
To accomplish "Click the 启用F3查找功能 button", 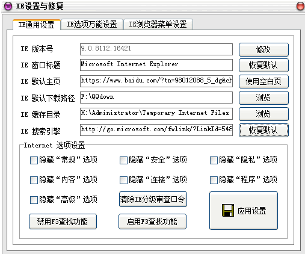I will click(152, 221).
